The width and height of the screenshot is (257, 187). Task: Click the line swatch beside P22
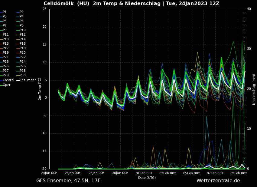(18, 57)
